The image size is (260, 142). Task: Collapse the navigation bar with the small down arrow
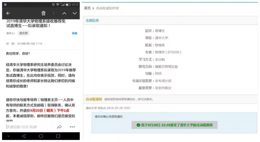click(x=9, y=136)
